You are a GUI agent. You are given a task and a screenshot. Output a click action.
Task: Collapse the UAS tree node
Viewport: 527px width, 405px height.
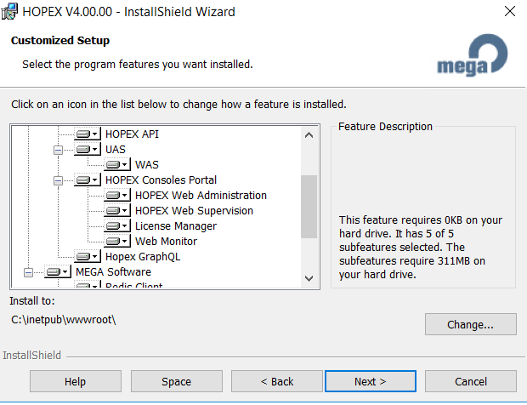click(x=59, y=150)
